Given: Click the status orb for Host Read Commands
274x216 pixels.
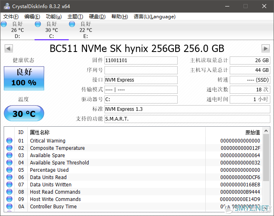Looking at the screenshot, I should coord(9,192).
